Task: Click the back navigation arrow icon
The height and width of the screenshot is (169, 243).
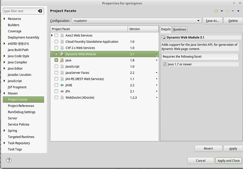Action: point(216,11)
